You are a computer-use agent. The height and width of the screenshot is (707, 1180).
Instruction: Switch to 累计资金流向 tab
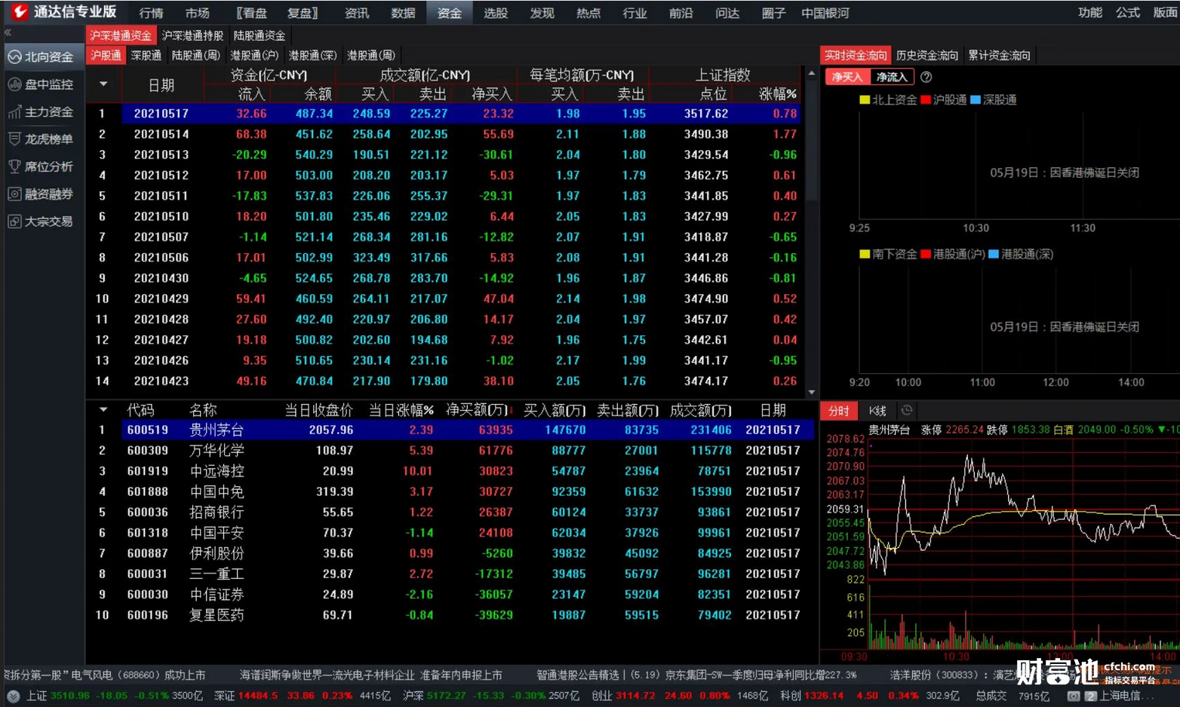(999, 55)
